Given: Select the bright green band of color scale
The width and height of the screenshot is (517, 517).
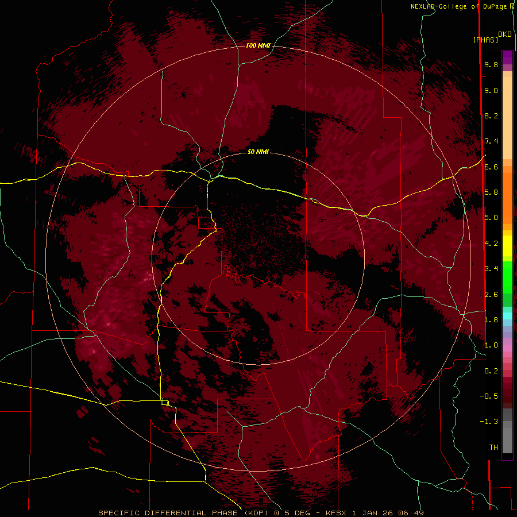Looking at the screenshot, I should [x=507, y=277].
